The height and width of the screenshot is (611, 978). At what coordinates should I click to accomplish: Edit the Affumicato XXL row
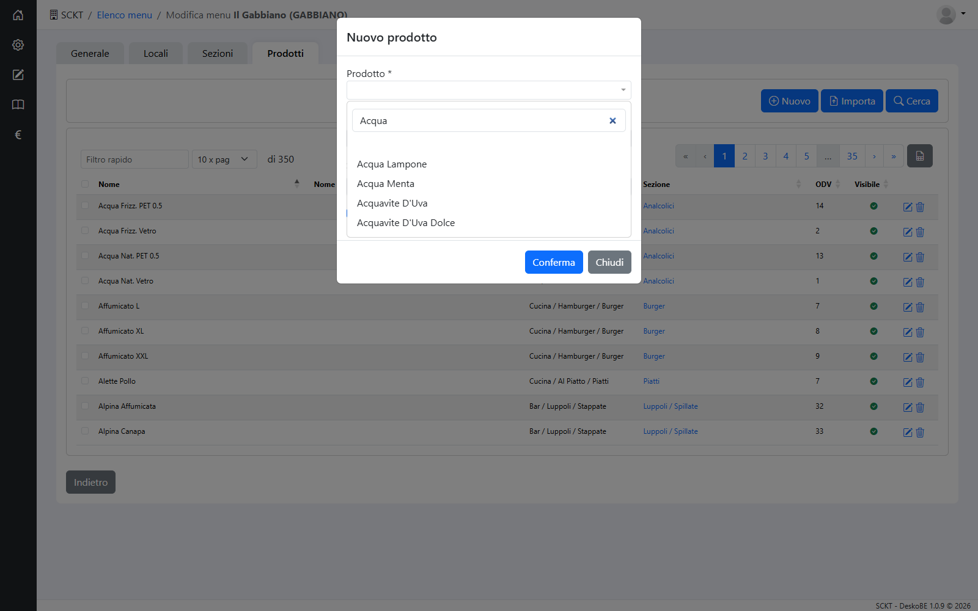click(908, 357)
